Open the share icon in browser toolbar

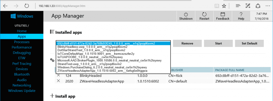click(258, 6)
